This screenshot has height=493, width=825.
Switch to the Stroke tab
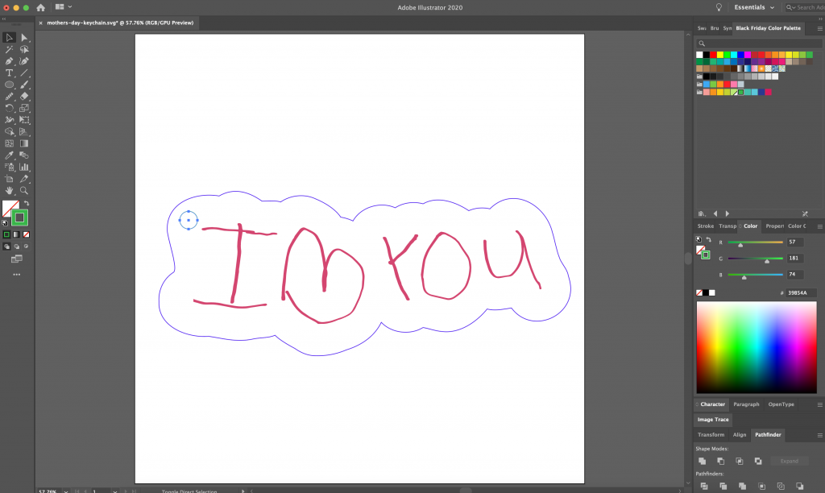pos(705,226)
